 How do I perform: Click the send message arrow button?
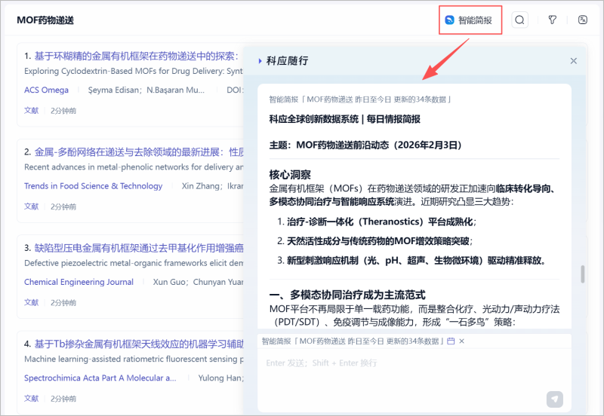click(555, 399)
